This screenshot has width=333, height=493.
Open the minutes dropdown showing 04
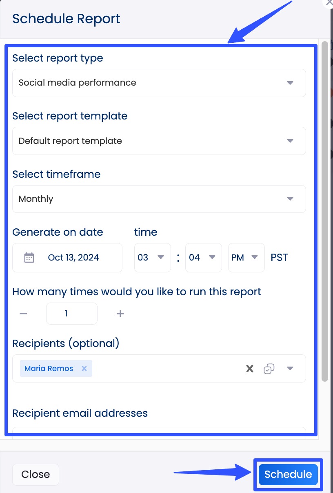[213, 257]
